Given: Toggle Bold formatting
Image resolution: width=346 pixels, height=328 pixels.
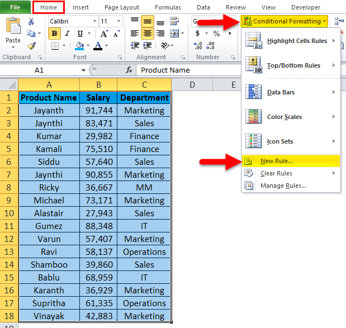Looking at the screenshot, I should [x=54, y=34].
